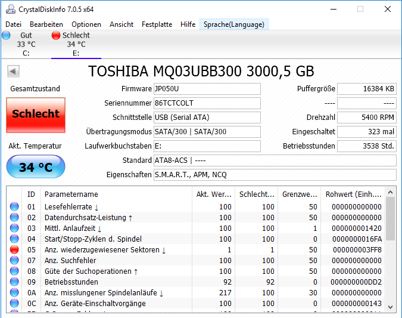Click the Schnittstelle field USB (Serial ATA)
The height and width of the screenshot is (318, 402).
tap(207, 118)
